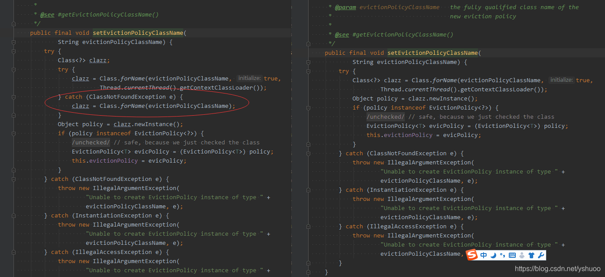Toggle Chinese/English input with the 中 icon
This screenshot has width=605, height=277.
click(484, 255)
